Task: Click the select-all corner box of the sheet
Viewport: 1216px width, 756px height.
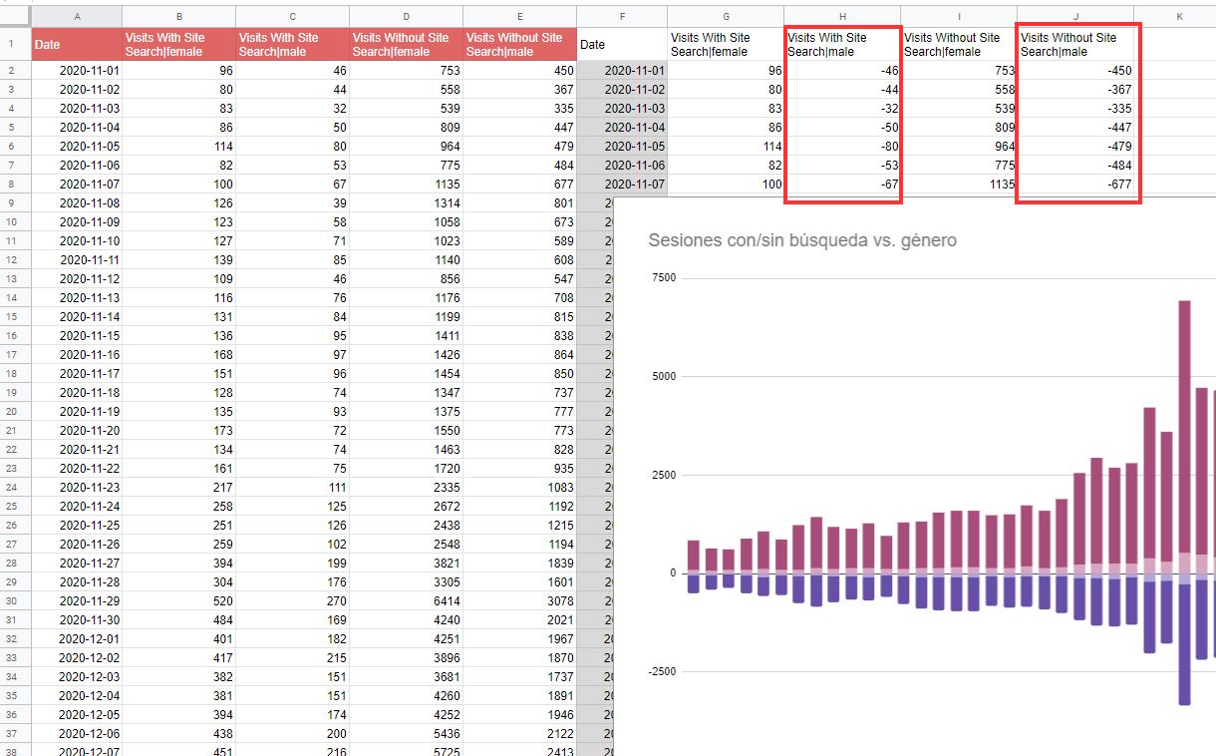Action: click(15, 17)
